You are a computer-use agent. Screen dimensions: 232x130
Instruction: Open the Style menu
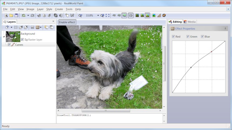click(49, 9)
